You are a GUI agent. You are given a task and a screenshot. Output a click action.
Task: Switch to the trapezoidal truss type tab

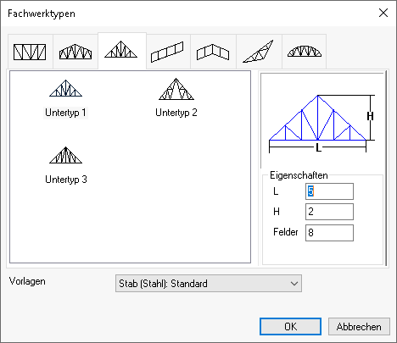click(75, 52)
